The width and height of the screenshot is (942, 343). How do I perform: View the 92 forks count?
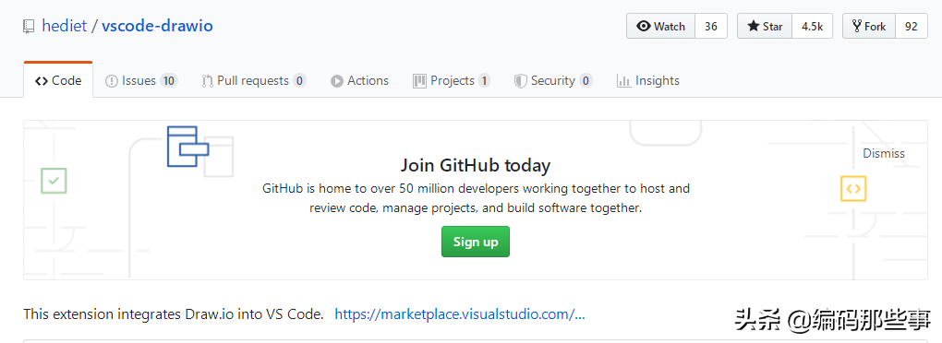point(912,27)
